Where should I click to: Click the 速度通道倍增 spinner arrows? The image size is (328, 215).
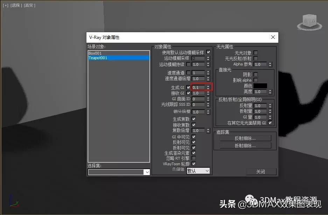208,79
